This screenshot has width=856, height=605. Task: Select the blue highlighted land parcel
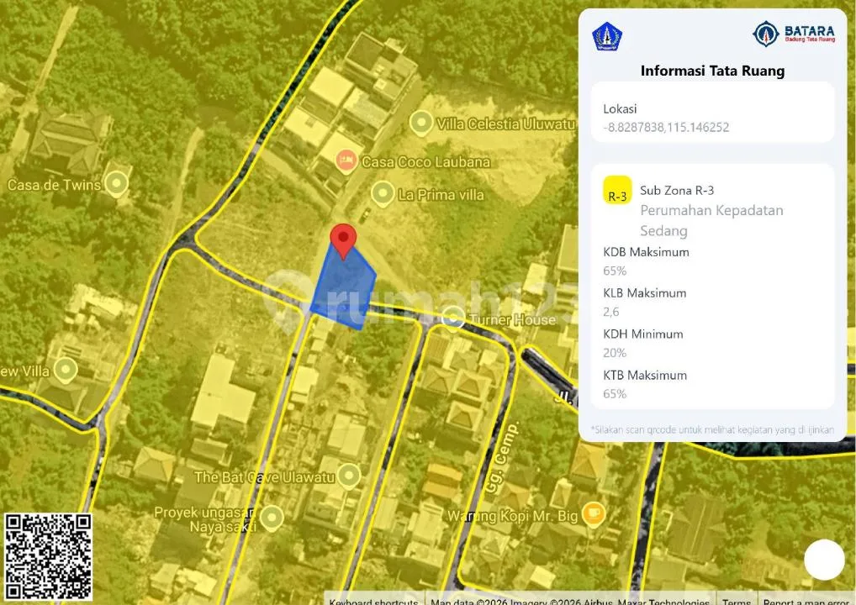point(343,287)
